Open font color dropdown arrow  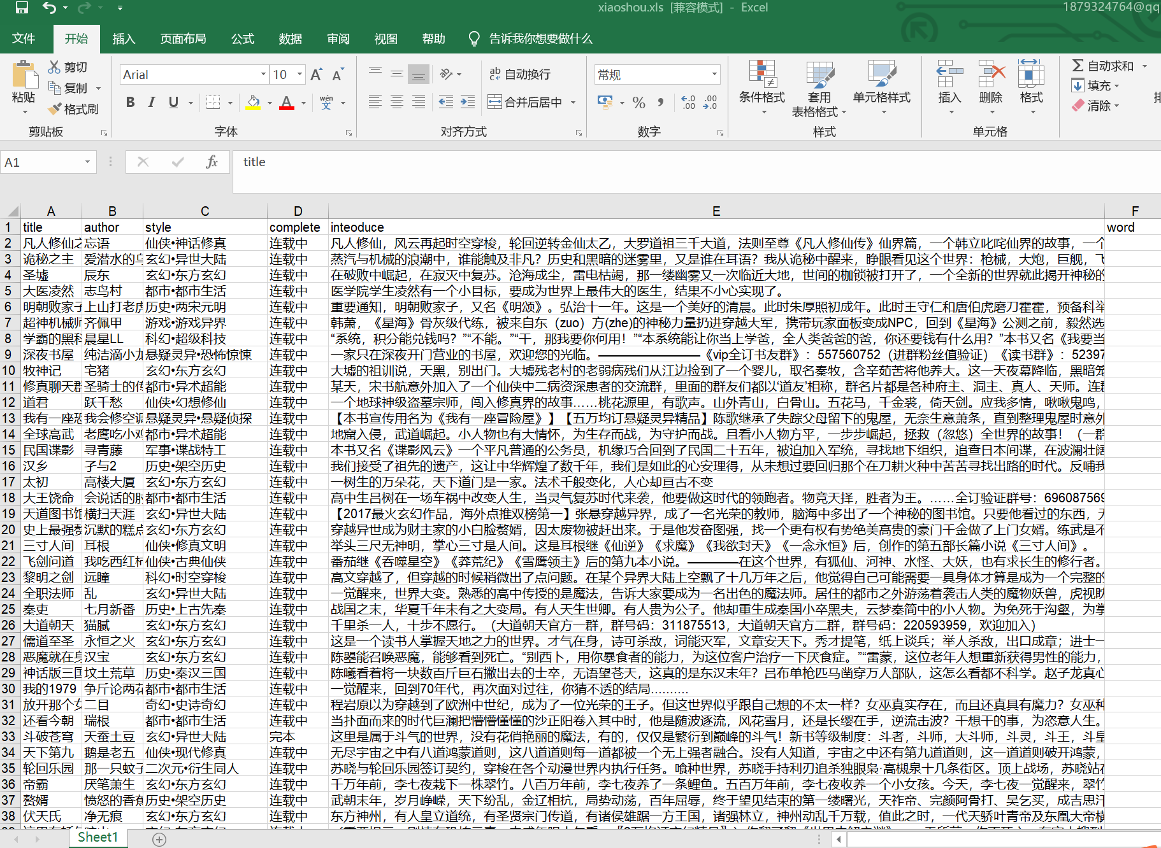(x=303, y=102)
